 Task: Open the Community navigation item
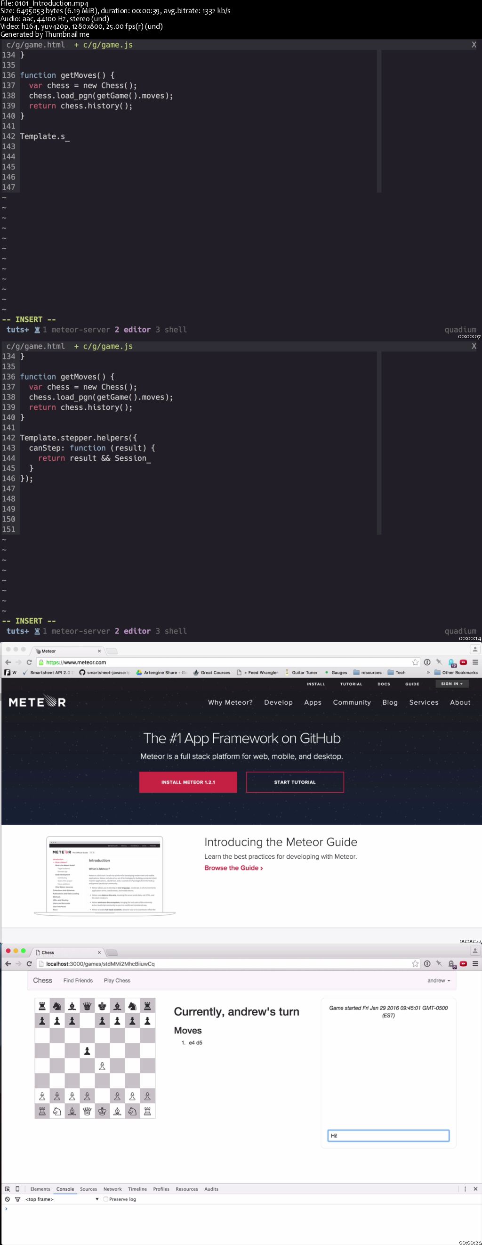tap(352, 702)
